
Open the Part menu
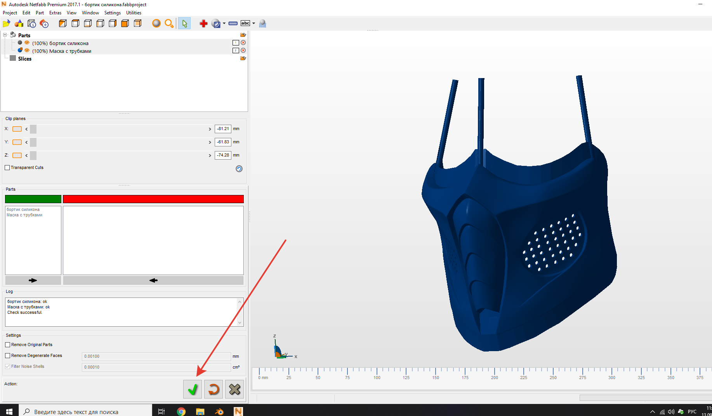(x=40, y=13)
